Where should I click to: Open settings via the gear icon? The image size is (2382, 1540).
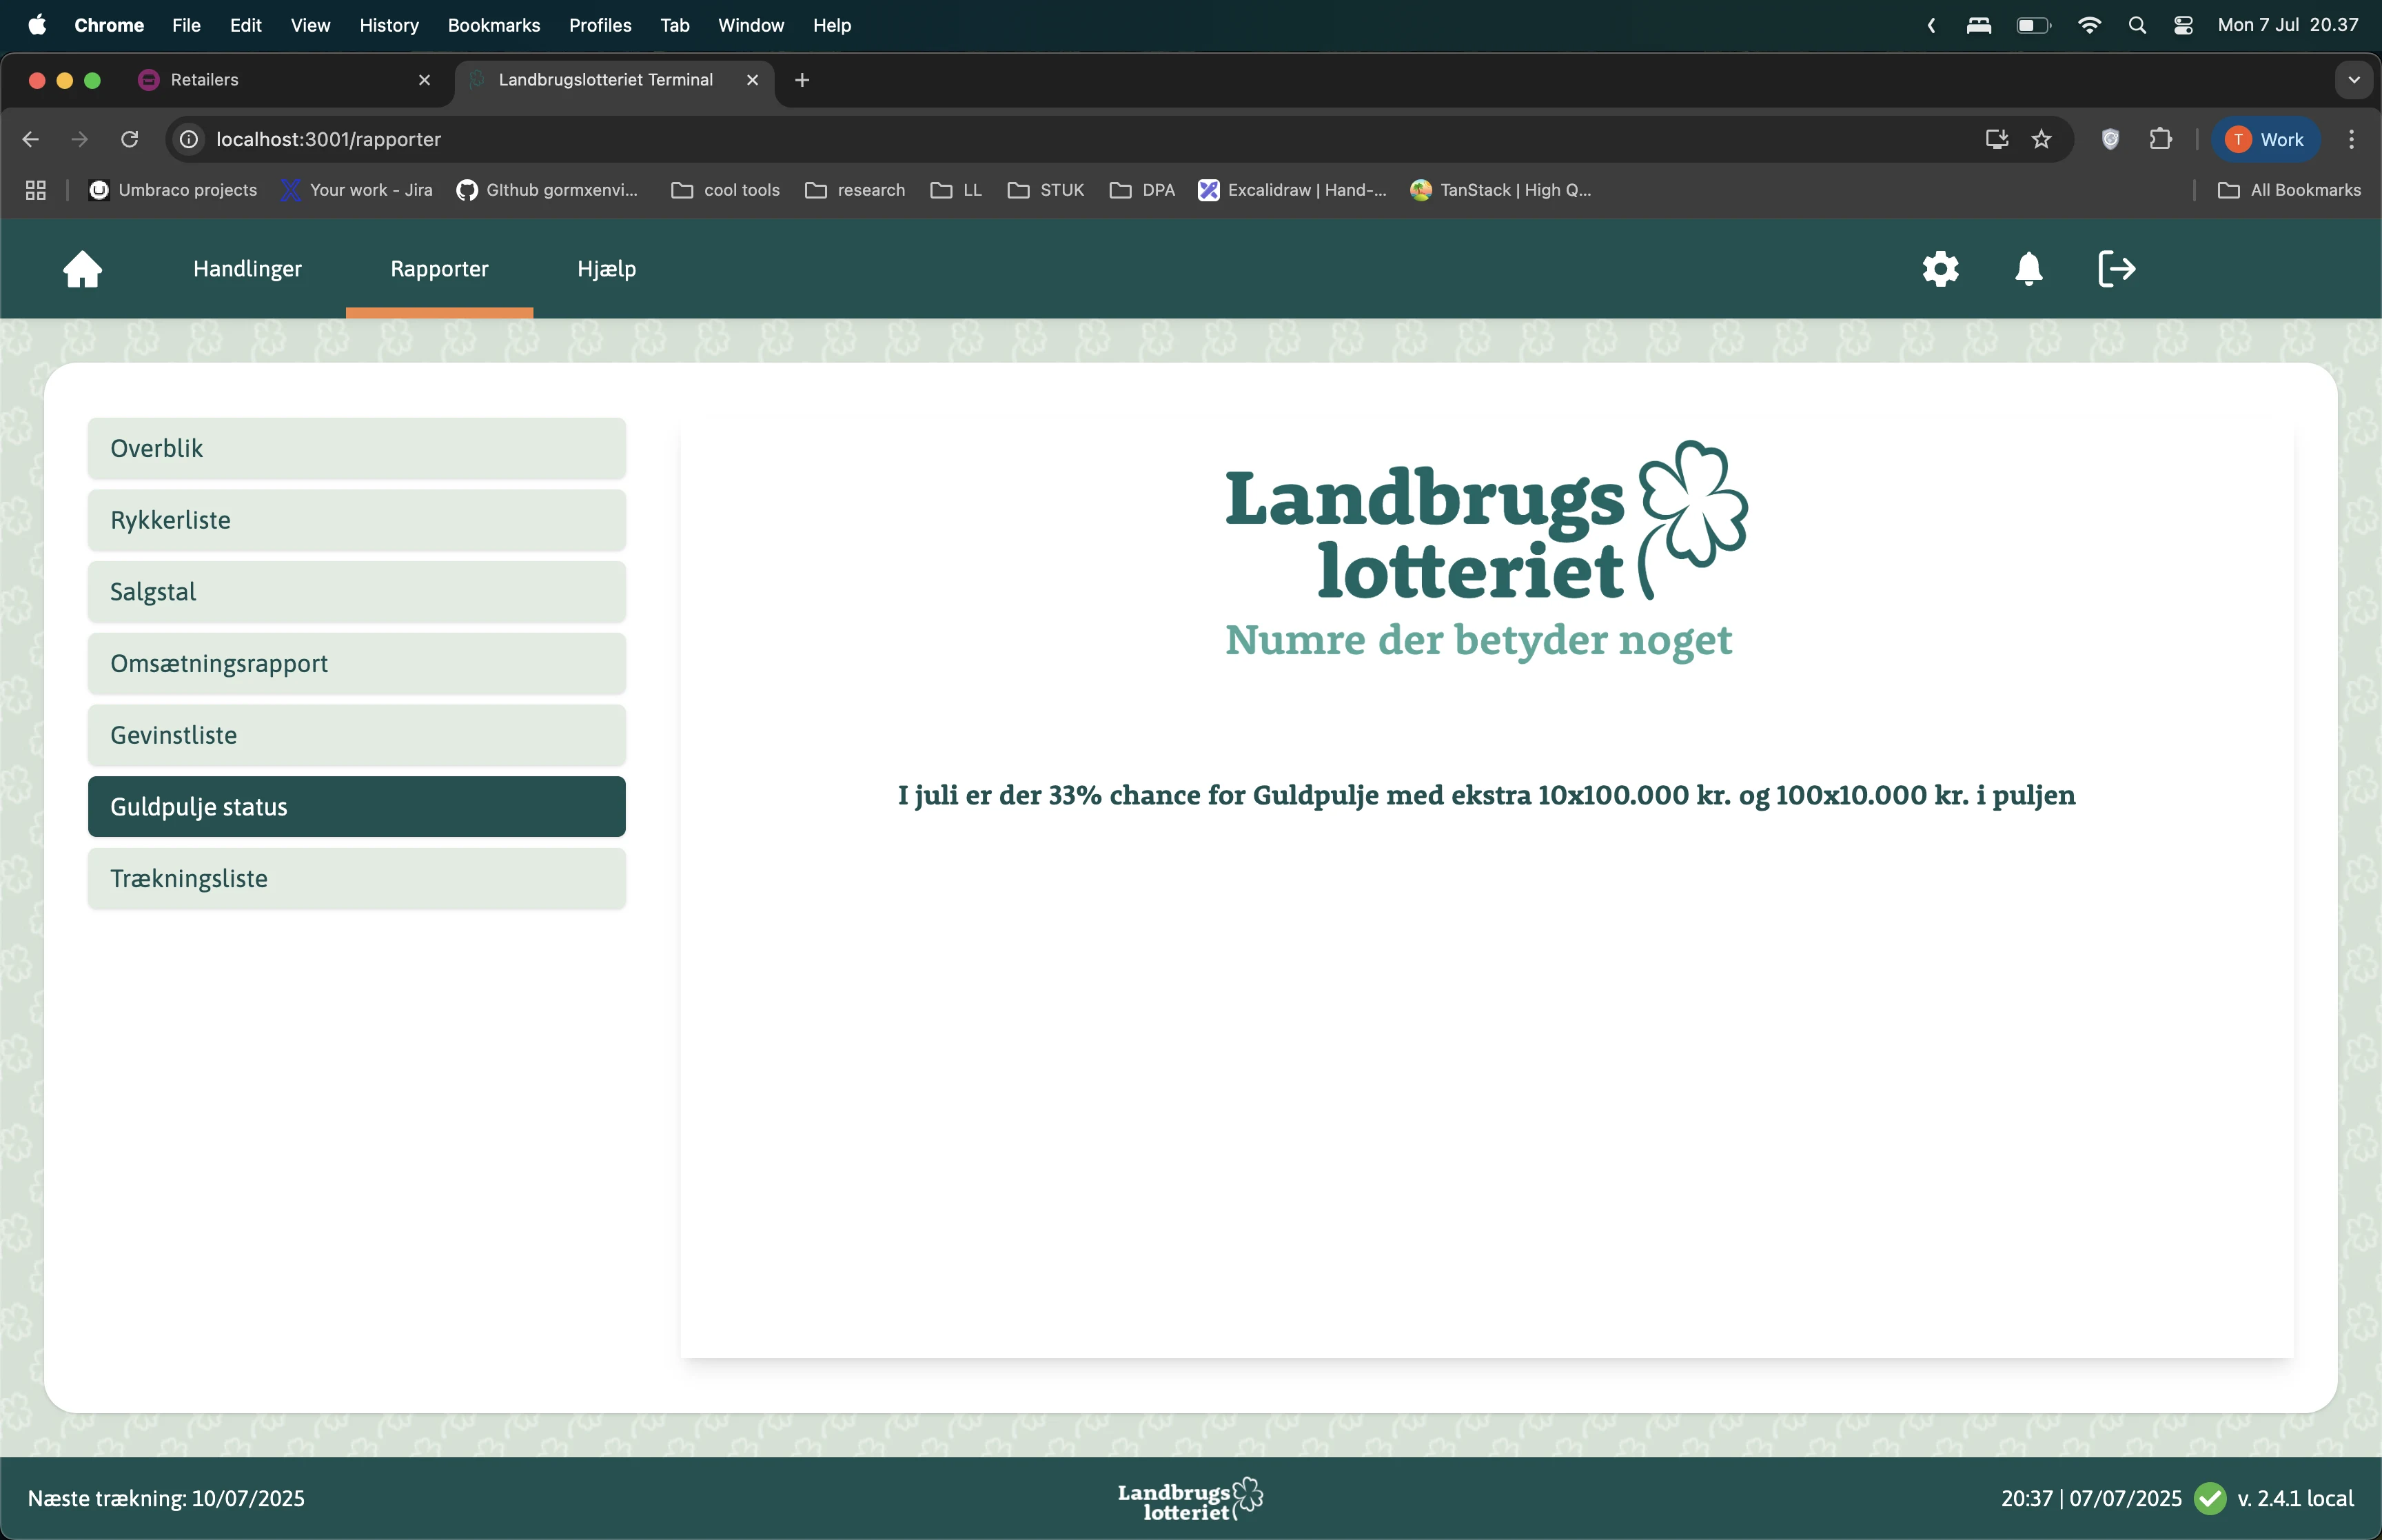coord(1940,269)
